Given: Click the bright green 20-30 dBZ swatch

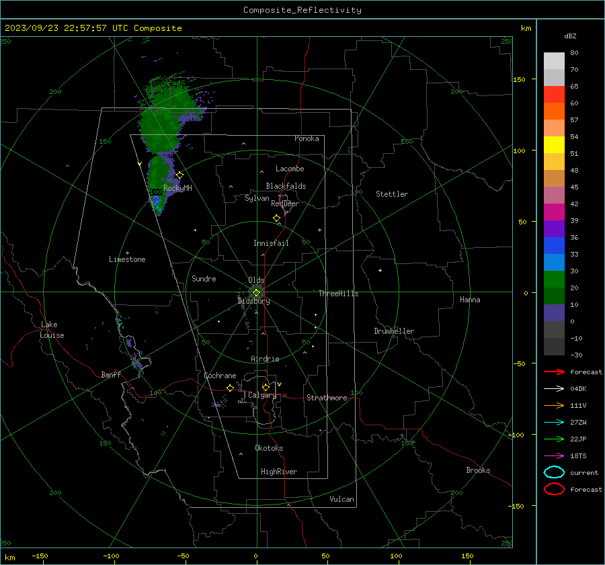Looking at the screenshot, I should tap(554, 279).
